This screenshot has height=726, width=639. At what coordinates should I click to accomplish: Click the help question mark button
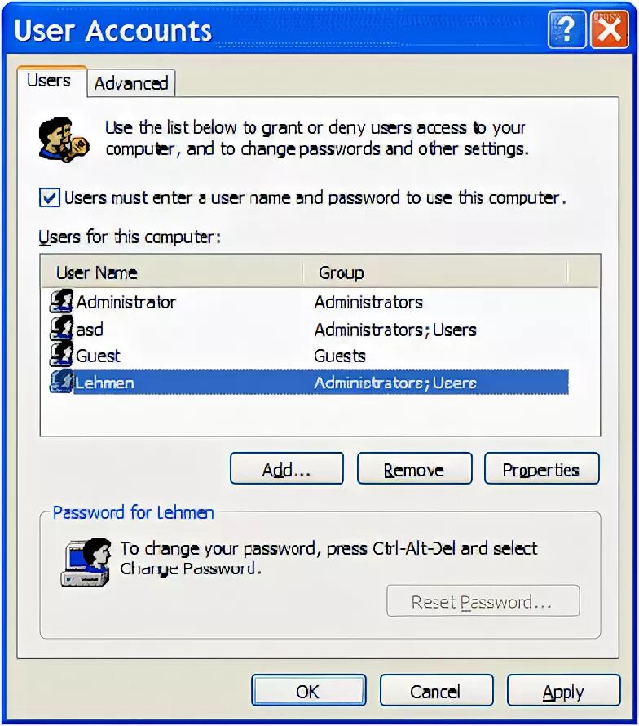(566, 30)
